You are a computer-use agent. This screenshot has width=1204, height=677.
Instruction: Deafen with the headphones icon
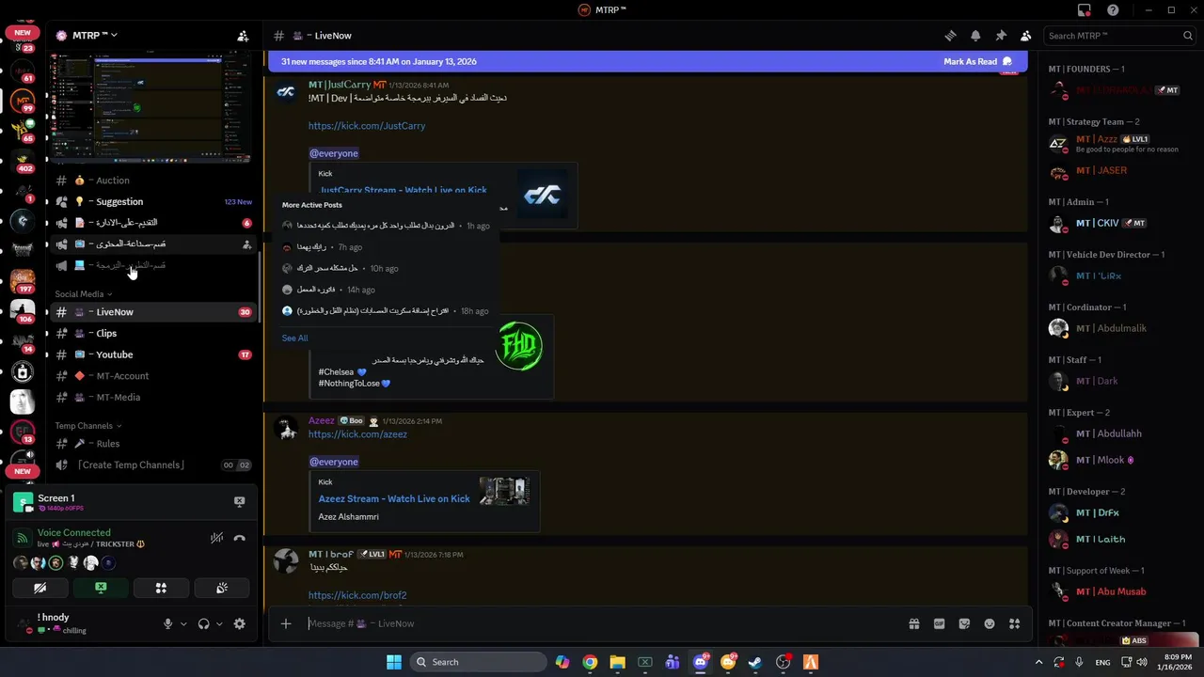[x=203, y=623]
